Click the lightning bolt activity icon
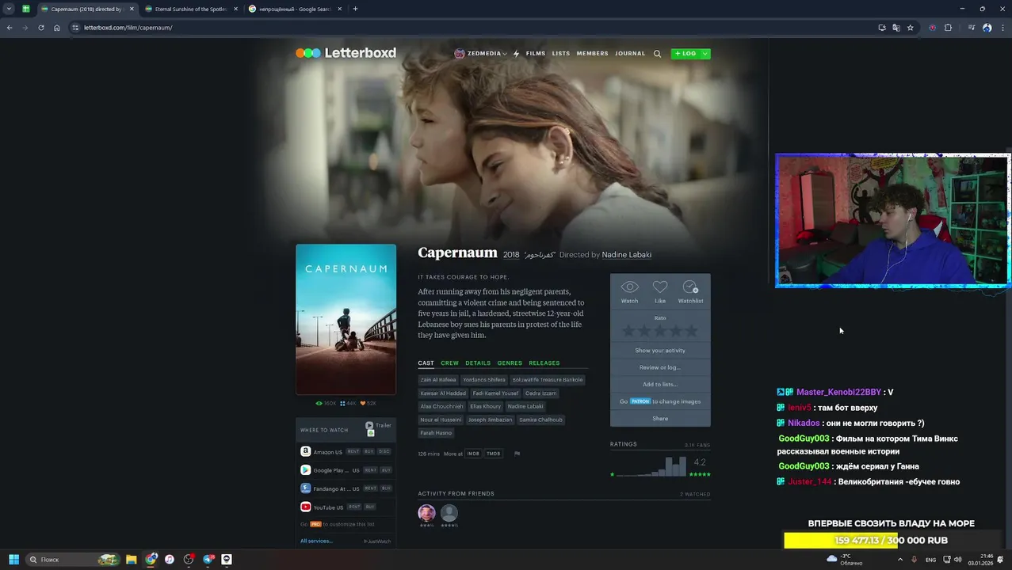This screenshot has height=570, width=1012. pos(516,54)
